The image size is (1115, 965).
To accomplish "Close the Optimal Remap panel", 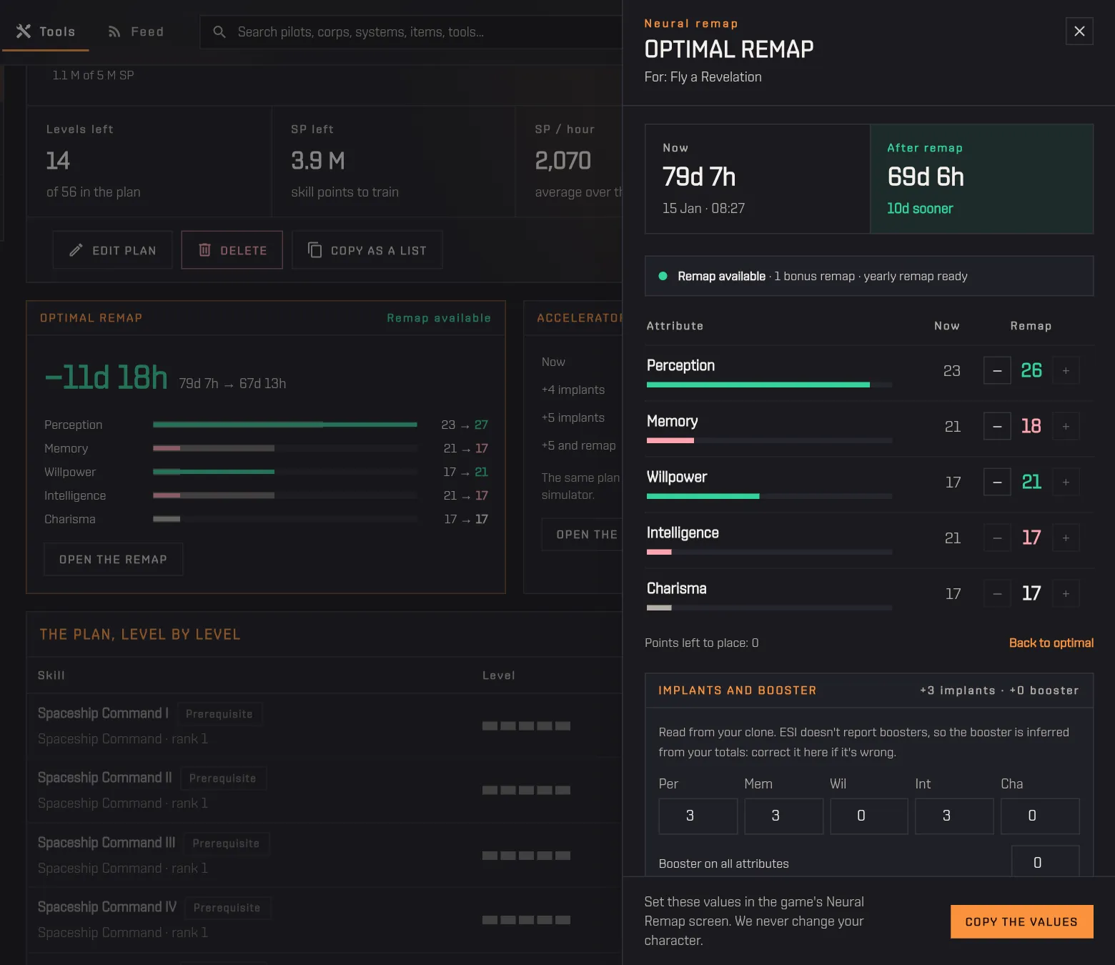I will pos(1079,31).
